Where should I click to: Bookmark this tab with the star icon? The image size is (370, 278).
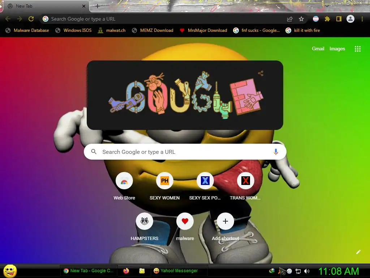301,19
